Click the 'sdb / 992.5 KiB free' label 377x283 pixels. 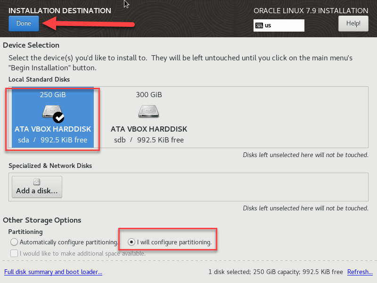[149, 140]
